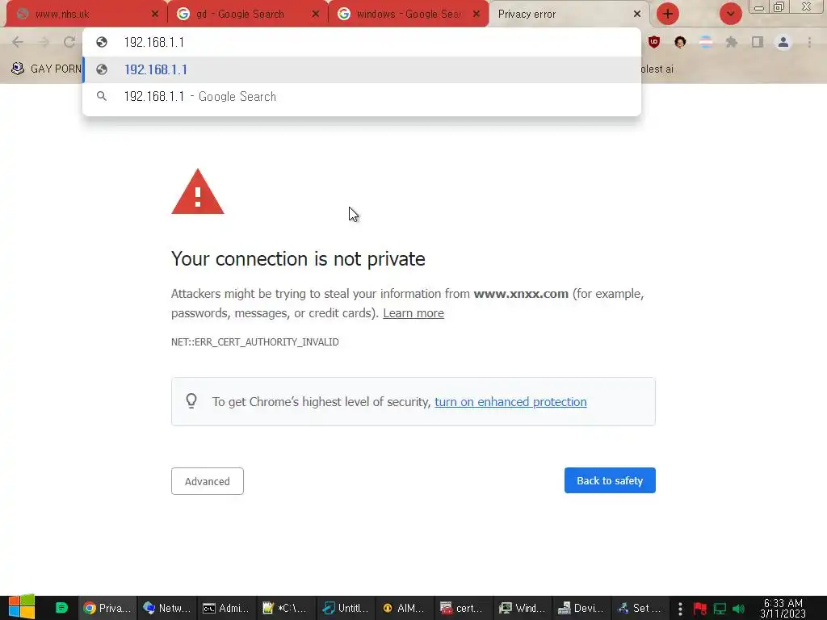The width and height of the screenshot is (827, 620).
Task: Open the uBlock Origin extension icon
Action: click(654, 42)
